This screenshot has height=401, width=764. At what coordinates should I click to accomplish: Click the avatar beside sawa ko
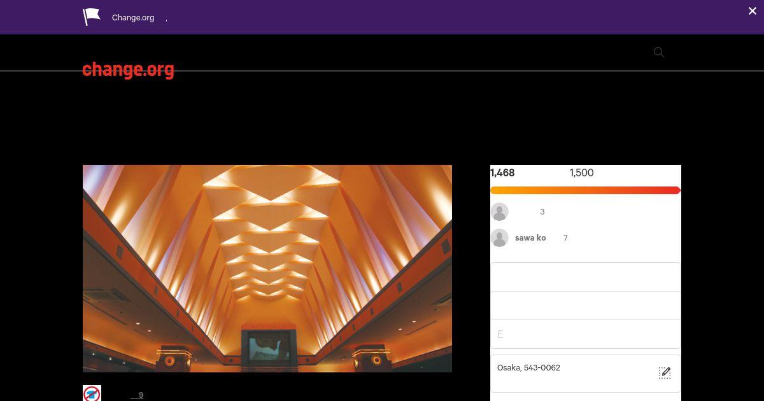pos(500,238)
